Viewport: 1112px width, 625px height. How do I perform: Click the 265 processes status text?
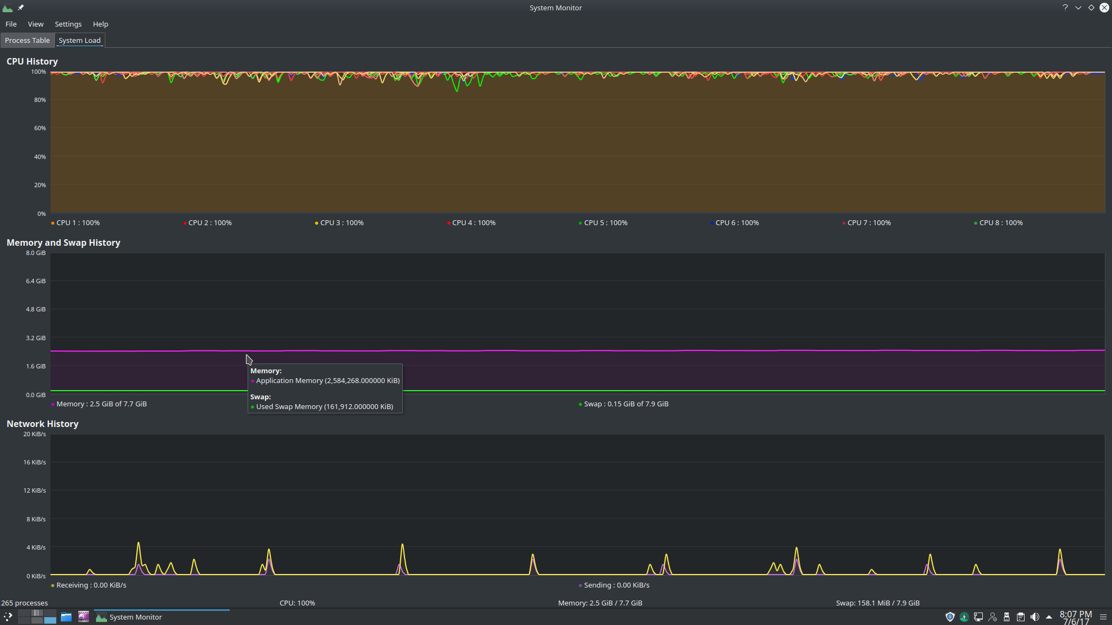pos(24,603)
